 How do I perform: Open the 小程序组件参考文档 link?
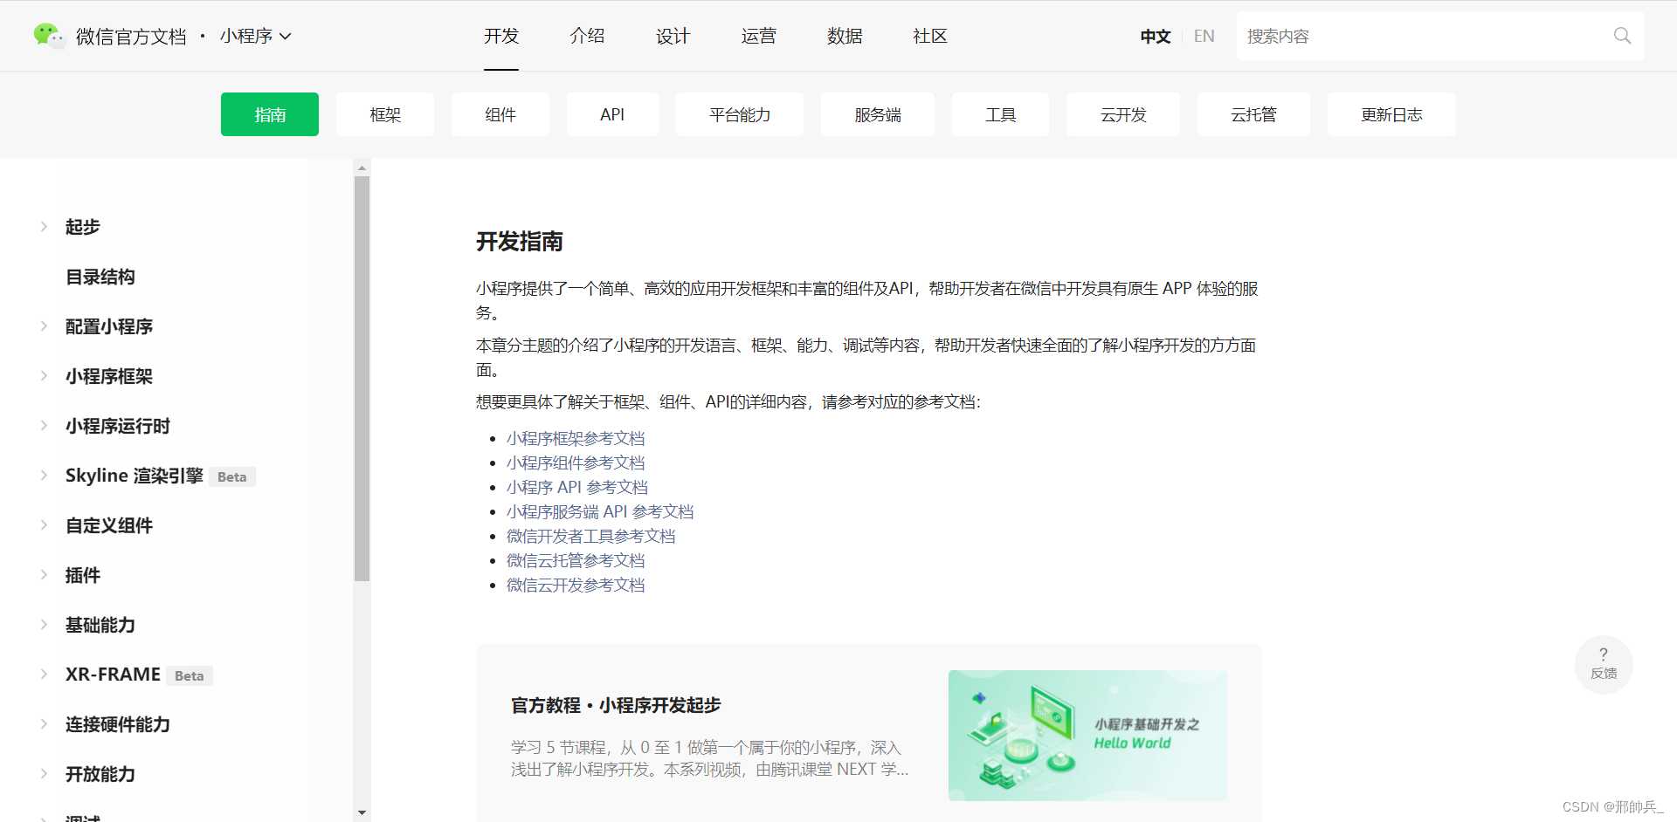click(x=576, y=462)
